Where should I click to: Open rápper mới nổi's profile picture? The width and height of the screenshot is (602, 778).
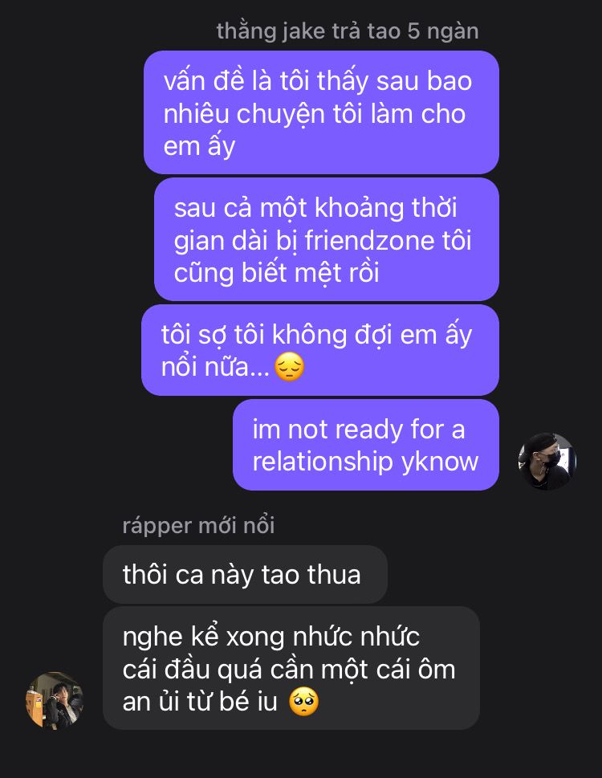point(55,701)
